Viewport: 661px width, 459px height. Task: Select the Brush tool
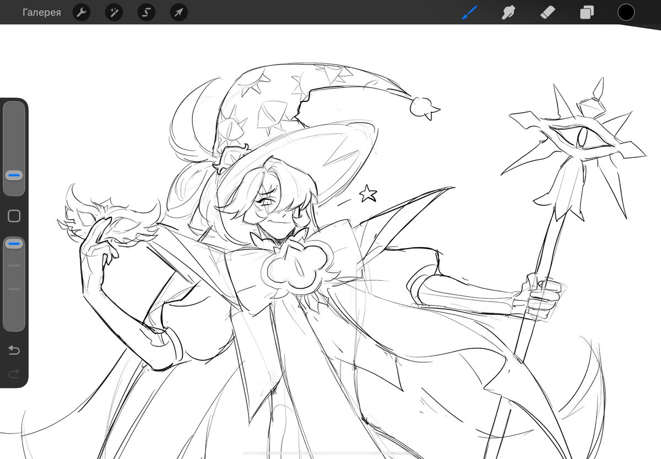click(469, 12)
